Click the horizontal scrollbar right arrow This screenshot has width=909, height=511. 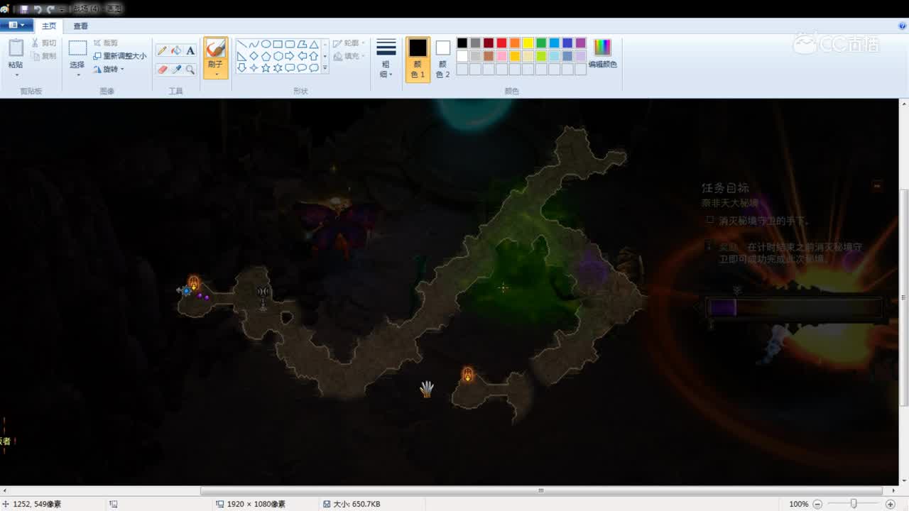click(x=894, y=490)
